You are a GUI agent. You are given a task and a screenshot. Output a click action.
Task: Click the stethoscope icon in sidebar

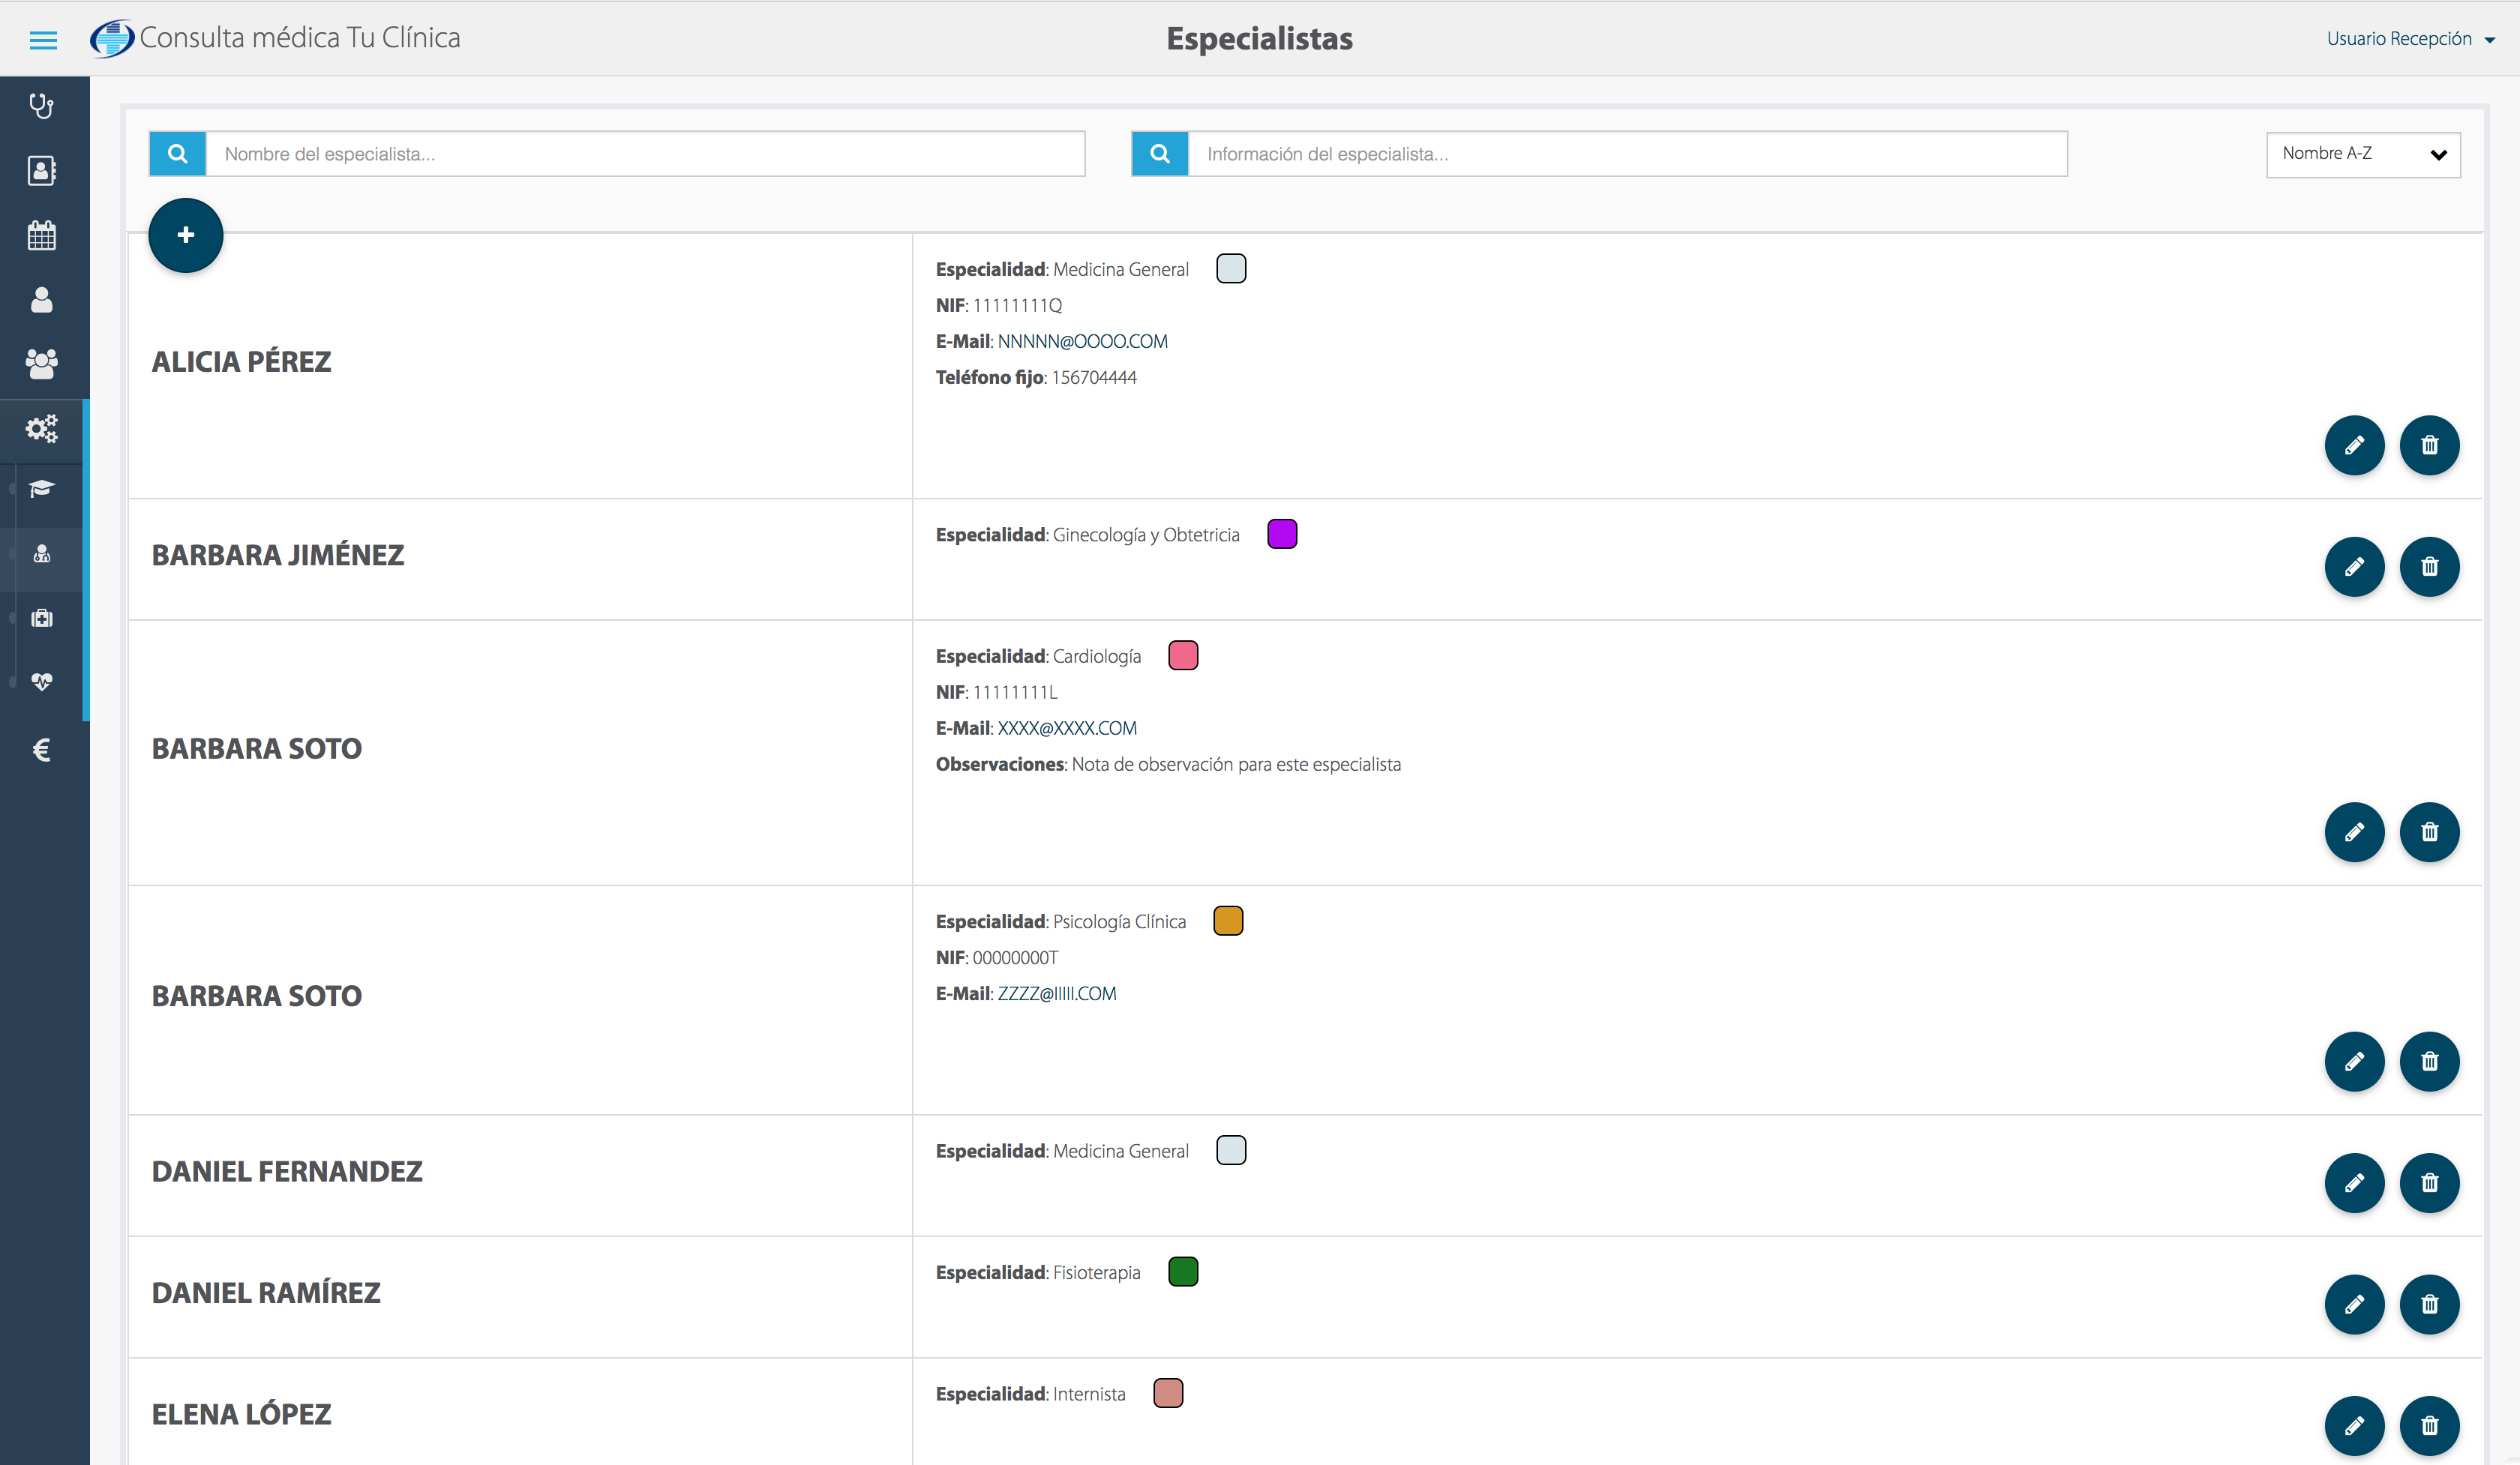coord(41,106)
